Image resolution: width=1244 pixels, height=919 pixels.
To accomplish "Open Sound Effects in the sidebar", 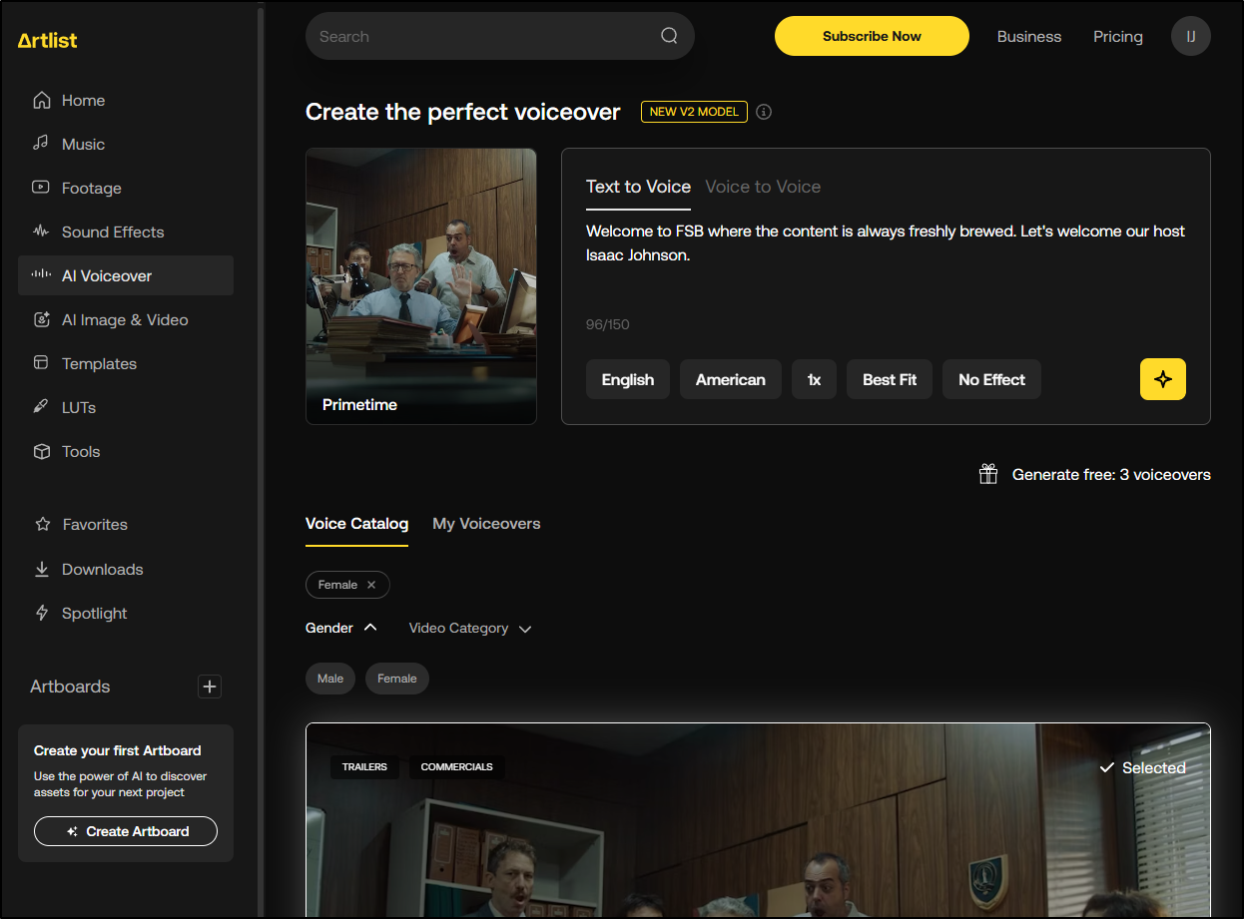I will tap(126, 231).
